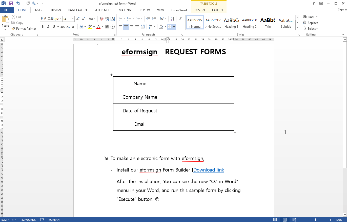Click the empty cell beside Name
The width and height of the screenshot is (347, 222).
(x=200, y=83)
